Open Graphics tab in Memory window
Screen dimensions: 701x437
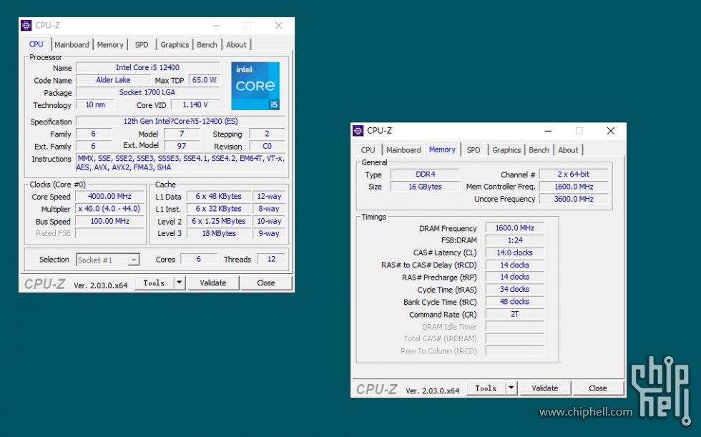pos(506,150)
